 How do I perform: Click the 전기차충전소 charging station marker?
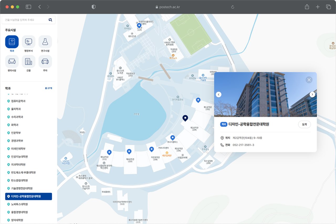click(178, 97)
